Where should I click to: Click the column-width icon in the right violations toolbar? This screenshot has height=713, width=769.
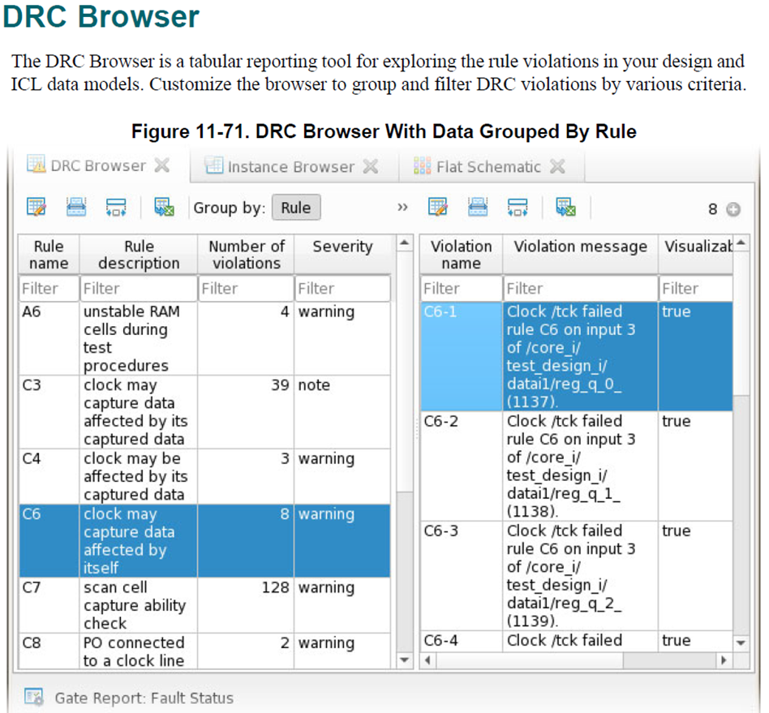coord(518,207)
